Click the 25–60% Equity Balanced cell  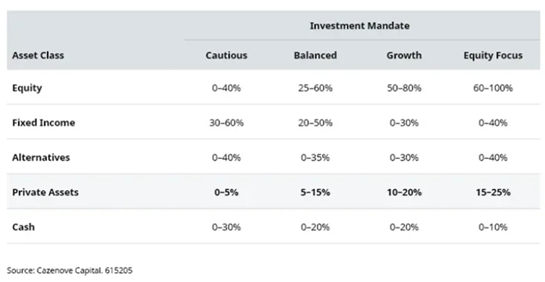(x=315, y=88)
